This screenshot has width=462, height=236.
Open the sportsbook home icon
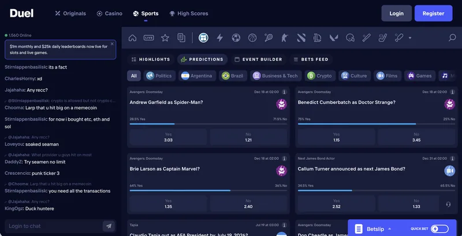click(x=133, y=38)
